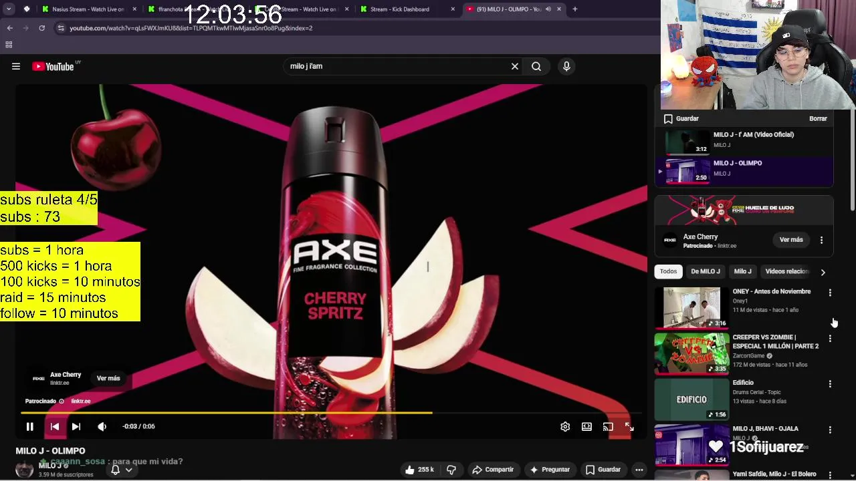
Task: Switch to Stream - Kick Dashboard tab
Action: point(407,9)
